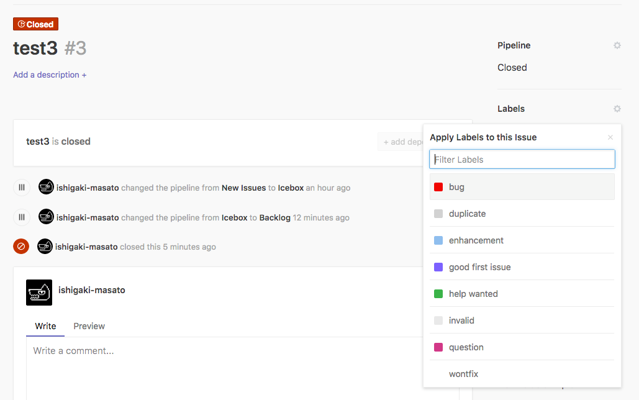Click the red color swatch beside bug

[438, 186]
